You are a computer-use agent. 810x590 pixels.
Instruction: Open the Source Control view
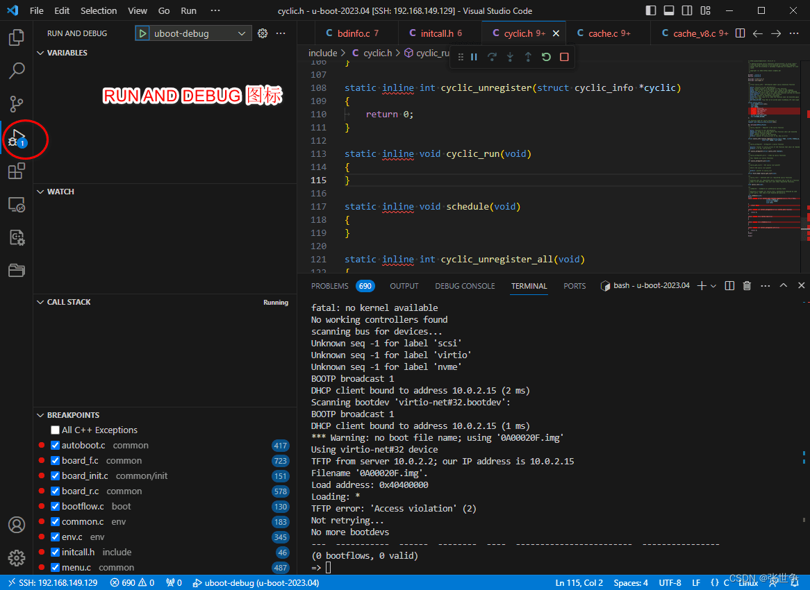point(17,104)
